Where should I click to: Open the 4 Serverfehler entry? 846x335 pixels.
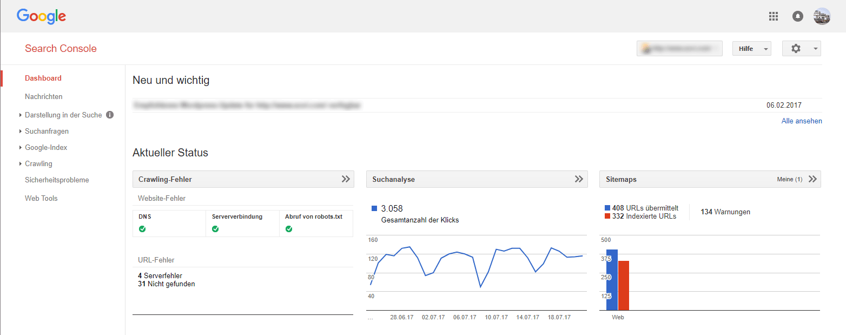pyautogui.click(x=160, y=276)
